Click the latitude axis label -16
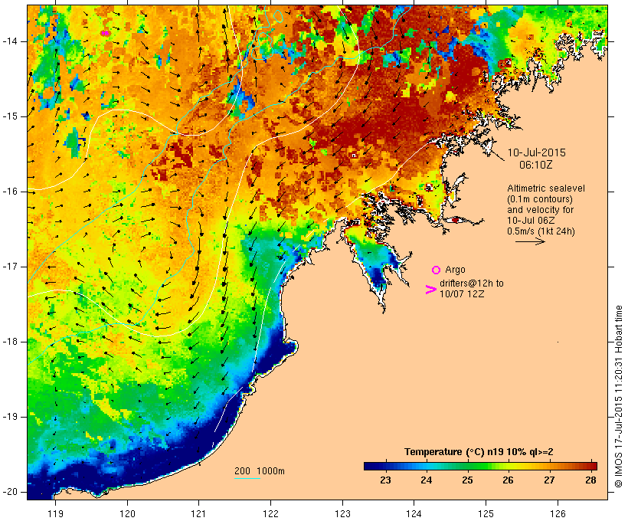 pos(9,192)
